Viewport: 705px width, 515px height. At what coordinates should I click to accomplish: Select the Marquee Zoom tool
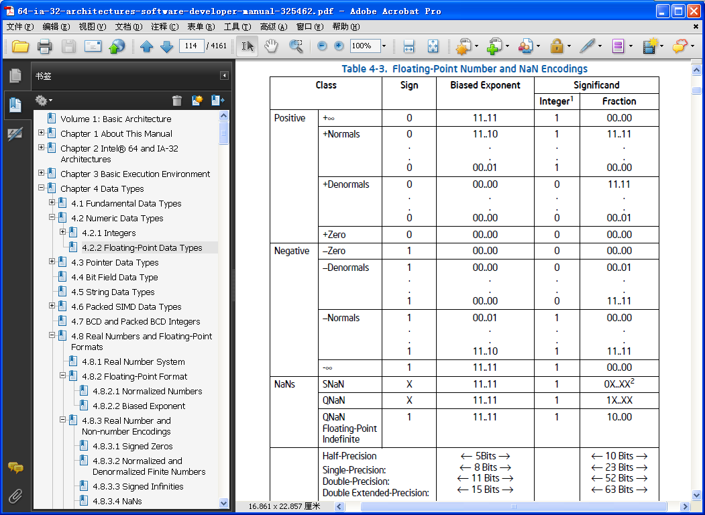click(295, 46)
